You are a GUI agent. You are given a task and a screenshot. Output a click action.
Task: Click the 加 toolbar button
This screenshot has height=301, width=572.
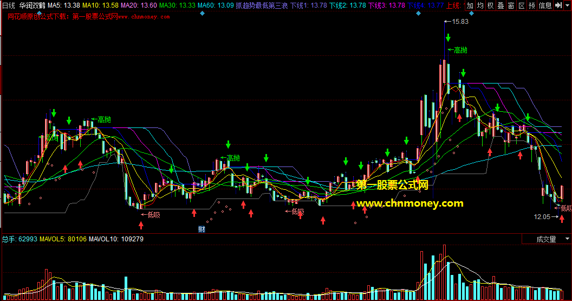tap(470, 5)
